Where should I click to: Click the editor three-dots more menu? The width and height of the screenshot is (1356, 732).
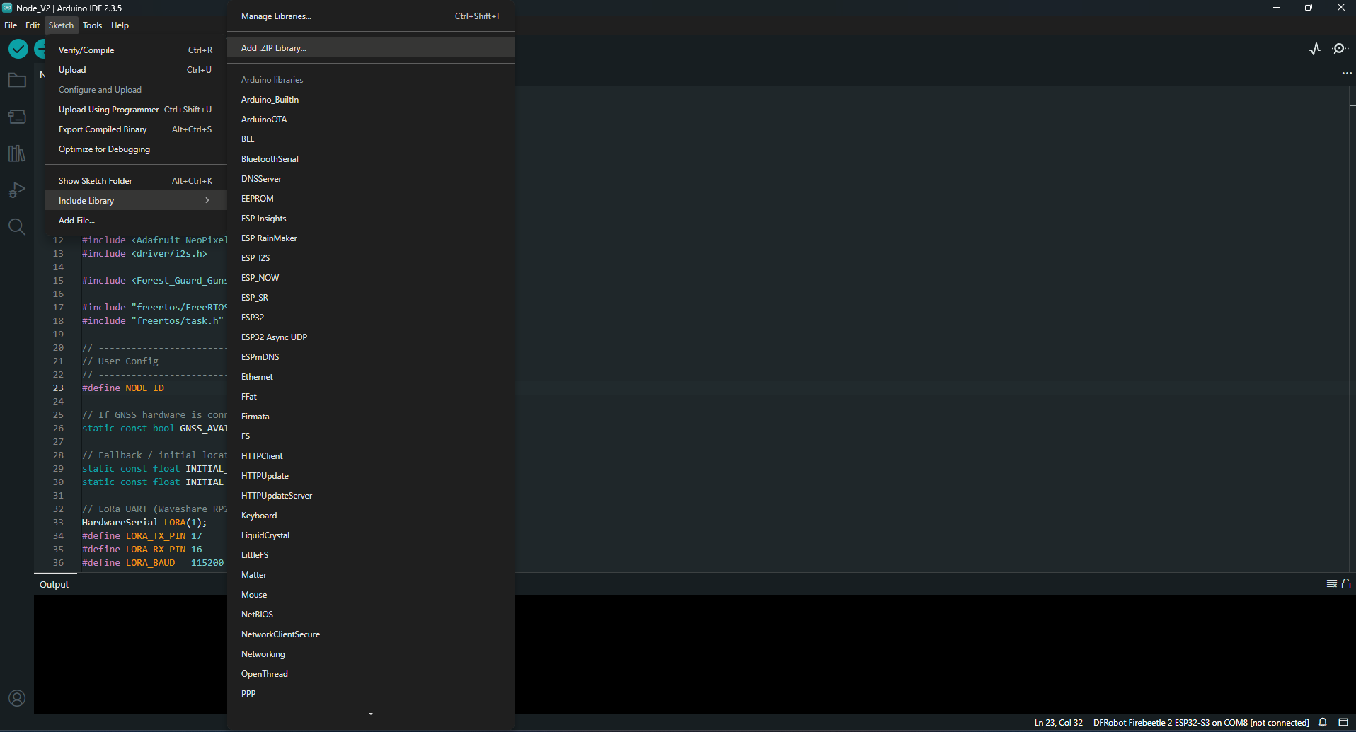[1347, 73]
